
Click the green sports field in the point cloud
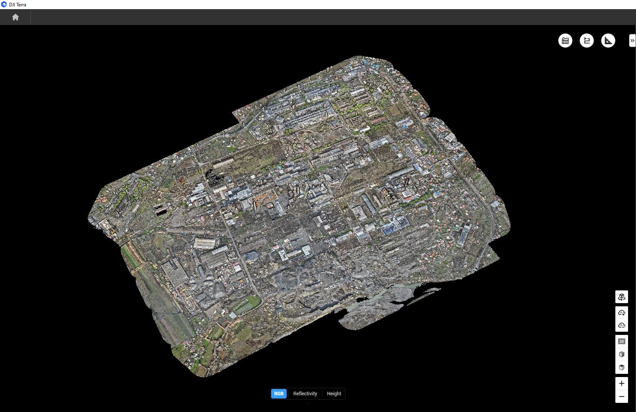pos(246,304)
